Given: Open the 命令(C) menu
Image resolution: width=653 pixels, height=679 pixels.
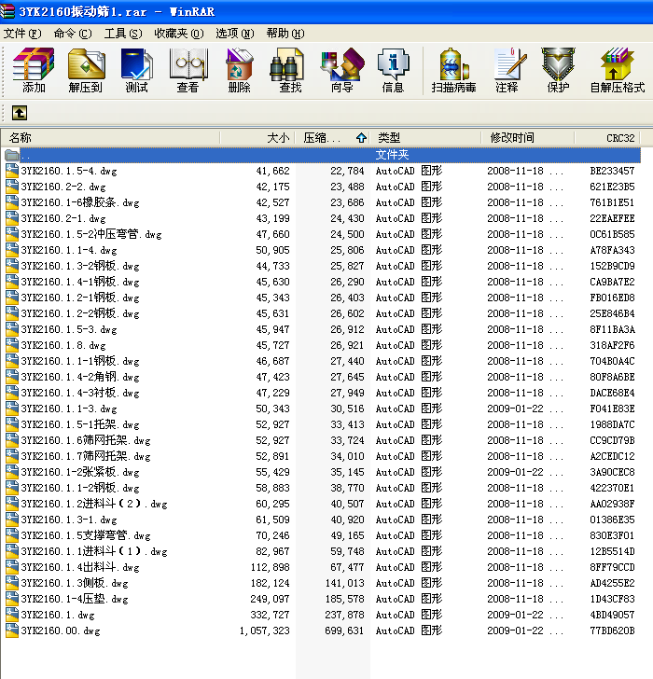Looking at the screenshot, I should point(73,34).
